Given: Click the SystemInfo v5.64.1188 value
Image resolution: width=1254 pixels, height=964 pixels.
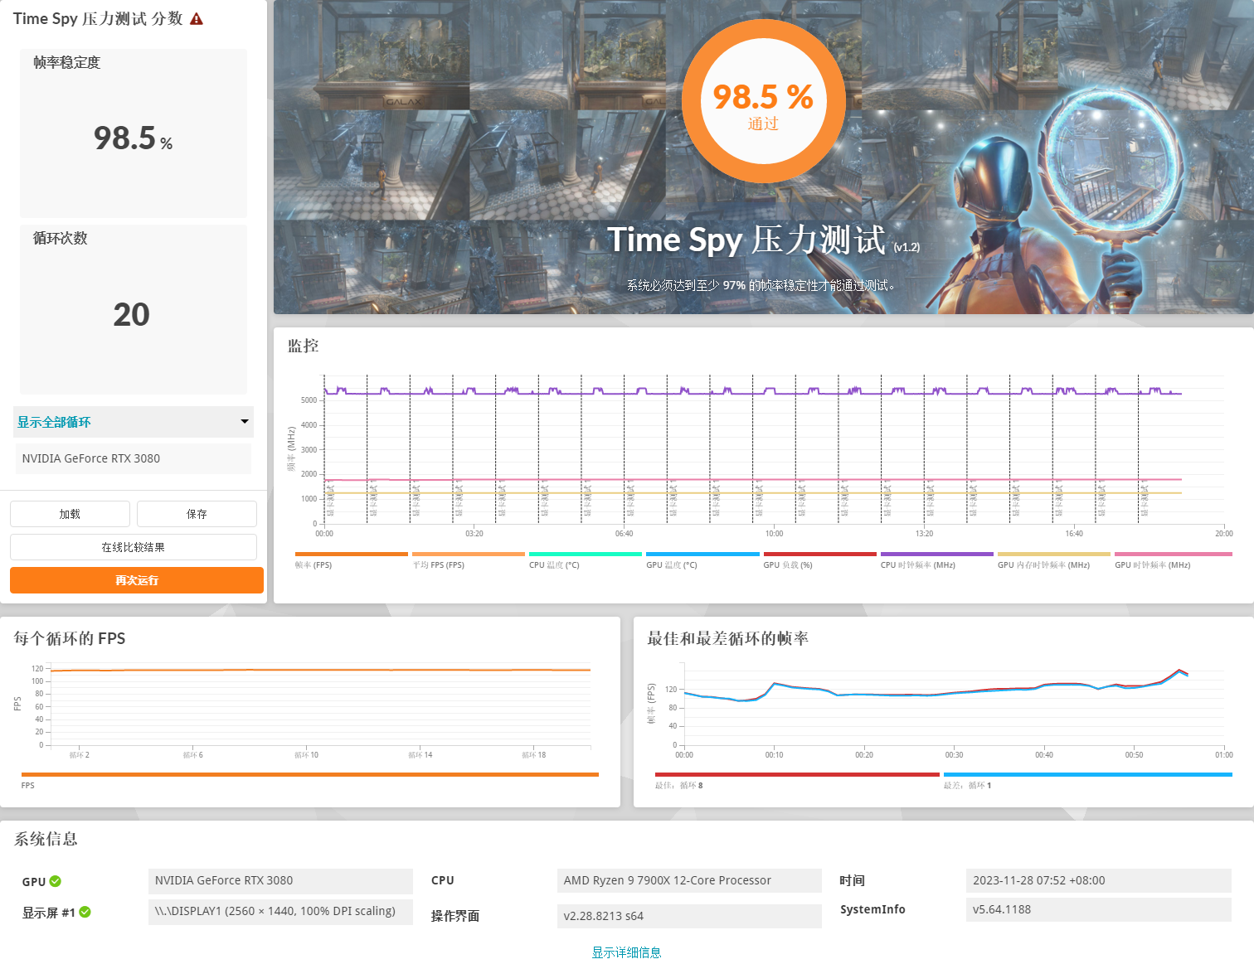Looking at the screenshot, I should click(x=1098, y=909).
